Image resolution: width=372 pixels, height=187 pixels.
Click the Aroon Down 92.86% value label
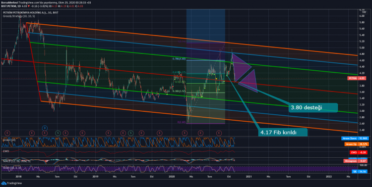[355, 139]
